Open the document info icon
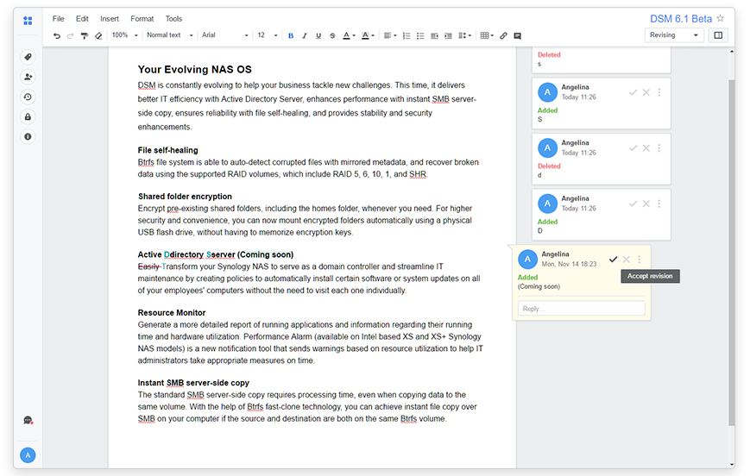Image resolution: width=750 pixels, height=476 pixels. tap(28, 137)
